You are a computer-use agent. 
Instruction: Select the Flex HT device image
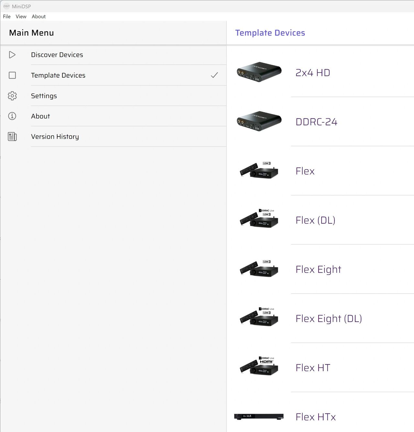pyautogui.click(x=259, y=366)
